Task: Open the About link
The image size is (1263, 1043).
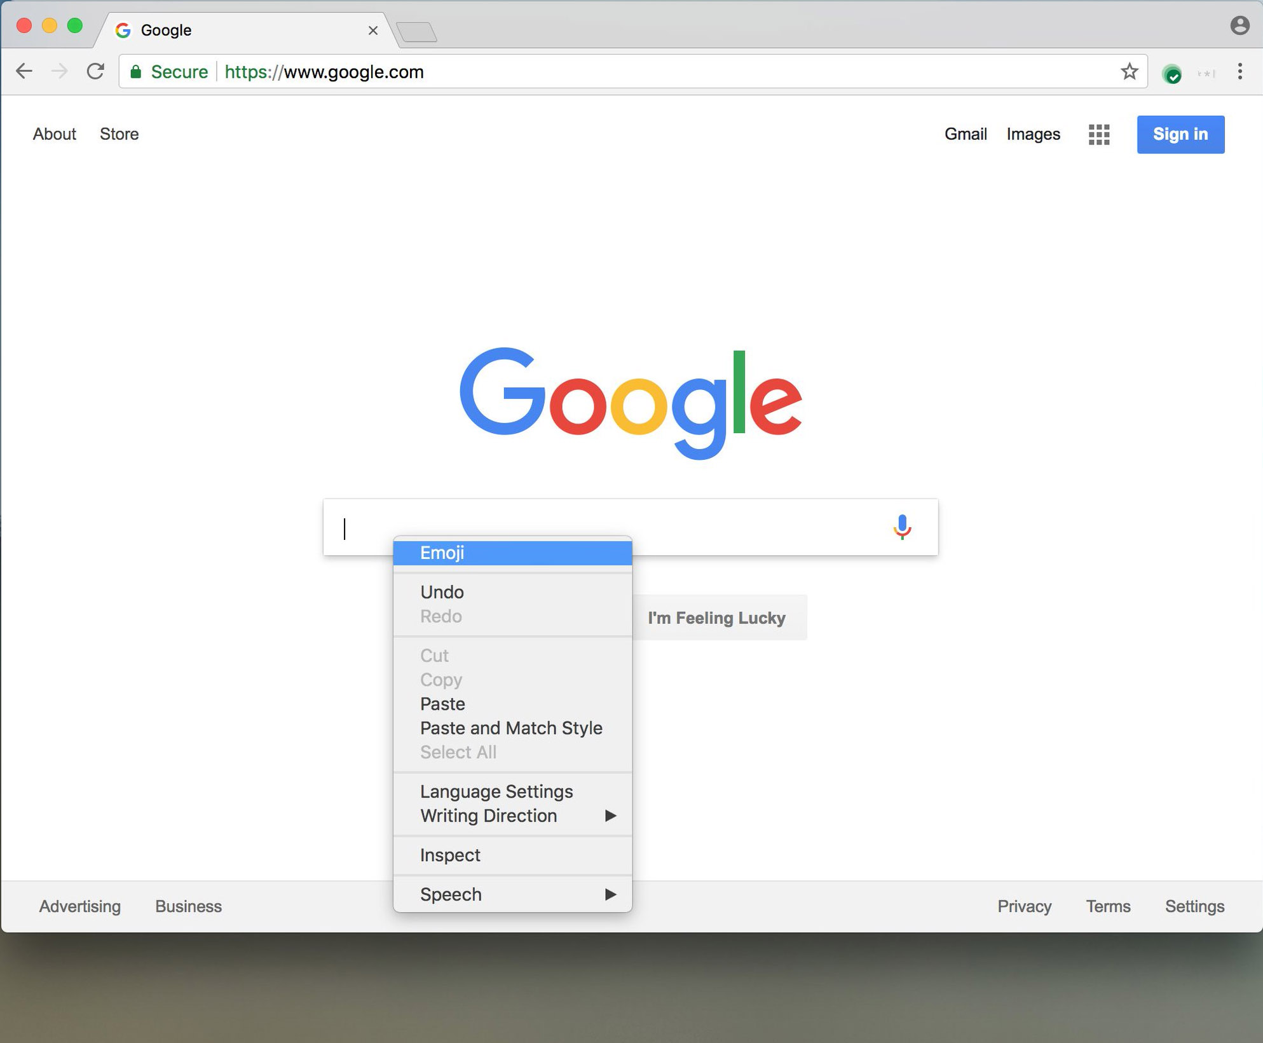Action: tap(55, 134)
